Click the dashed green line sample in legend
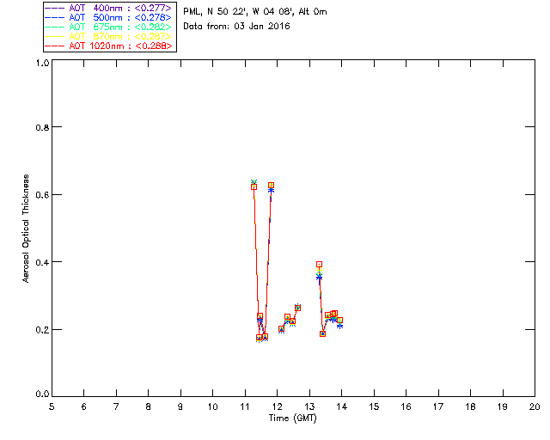 [x=55, y=27]
